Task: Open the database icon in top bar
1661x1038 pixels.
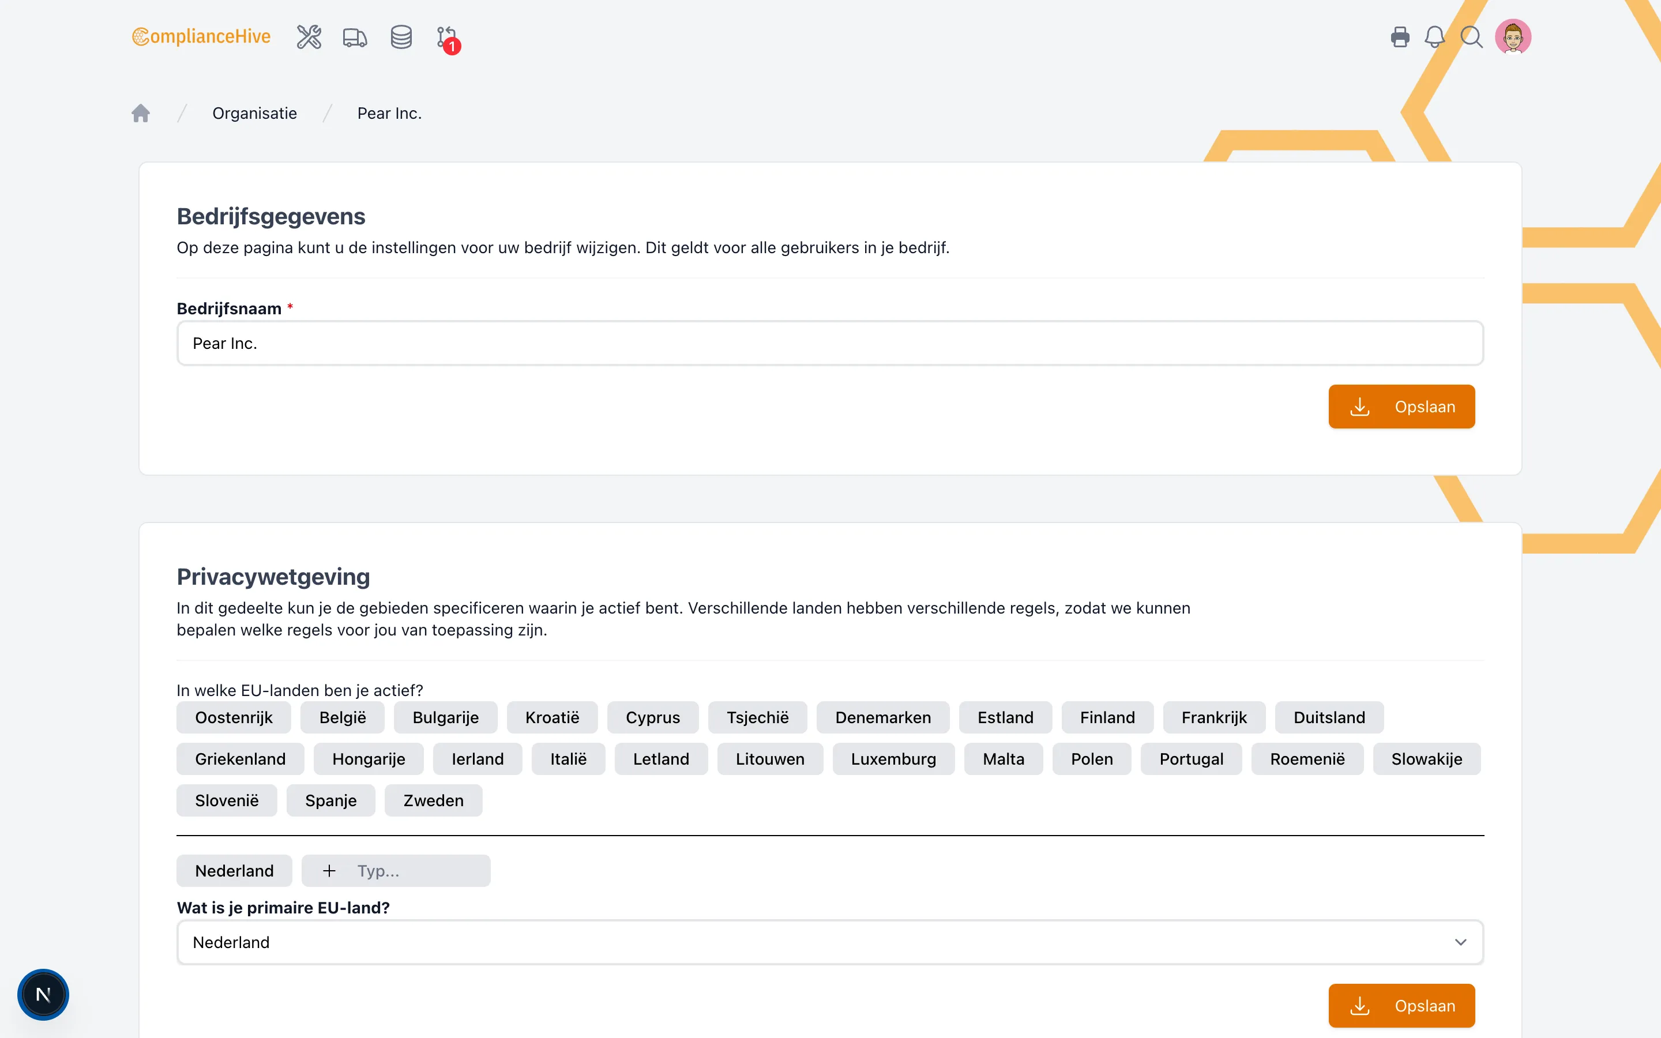Action: pyautogui.click(x=401, y=37)
